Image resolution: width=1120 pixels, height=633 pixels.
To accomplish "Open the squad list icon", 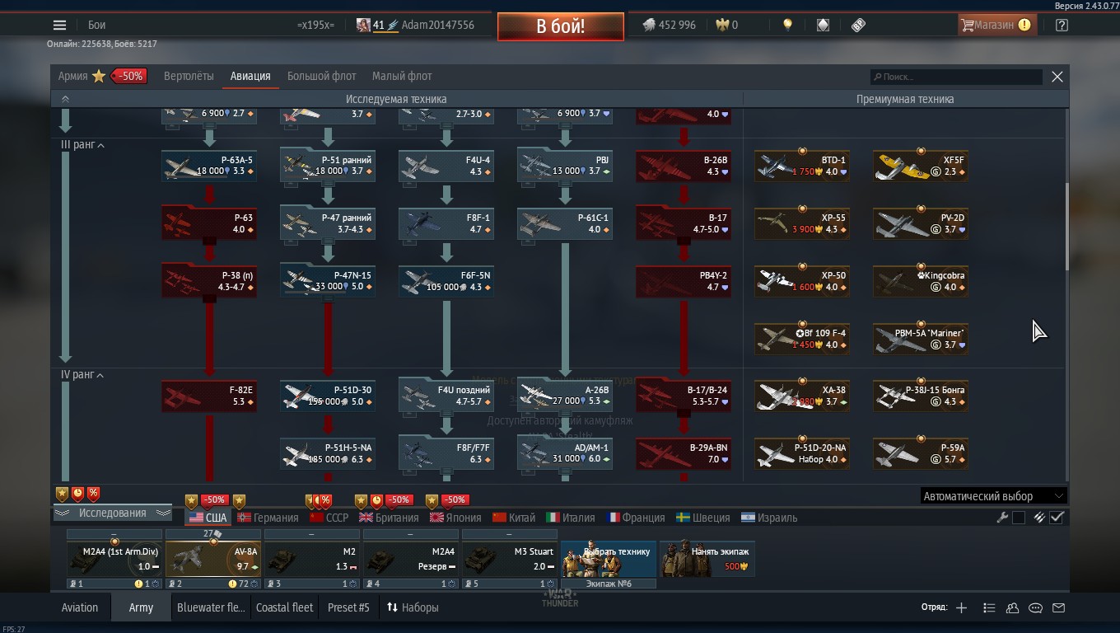I will coord(989,607).
